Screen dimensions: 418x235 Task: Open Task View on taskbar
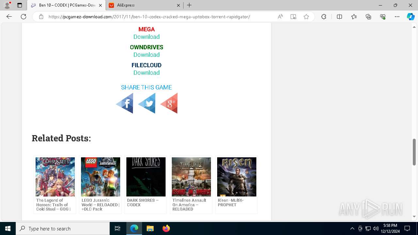click(x=118, y=228)
